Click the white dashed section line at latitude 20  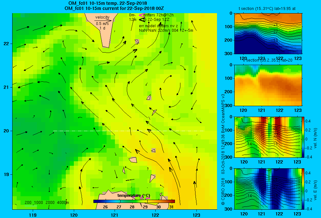pyautogui.click(x=129, y=131)
